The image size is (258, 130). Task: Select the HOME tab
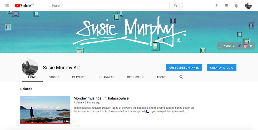(x=32, y=77)
